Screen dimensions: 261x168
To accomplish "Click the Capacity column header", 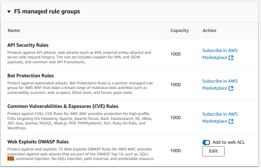I will point(180,31).
